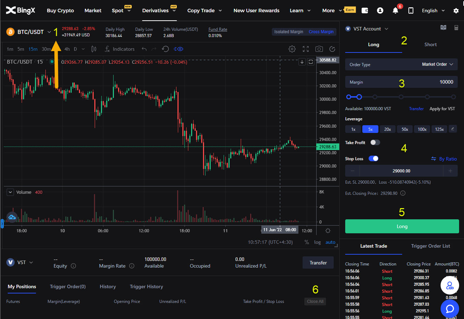Toggle auto scale on the chart
The image size is (464, 319).
click(330, 242)
